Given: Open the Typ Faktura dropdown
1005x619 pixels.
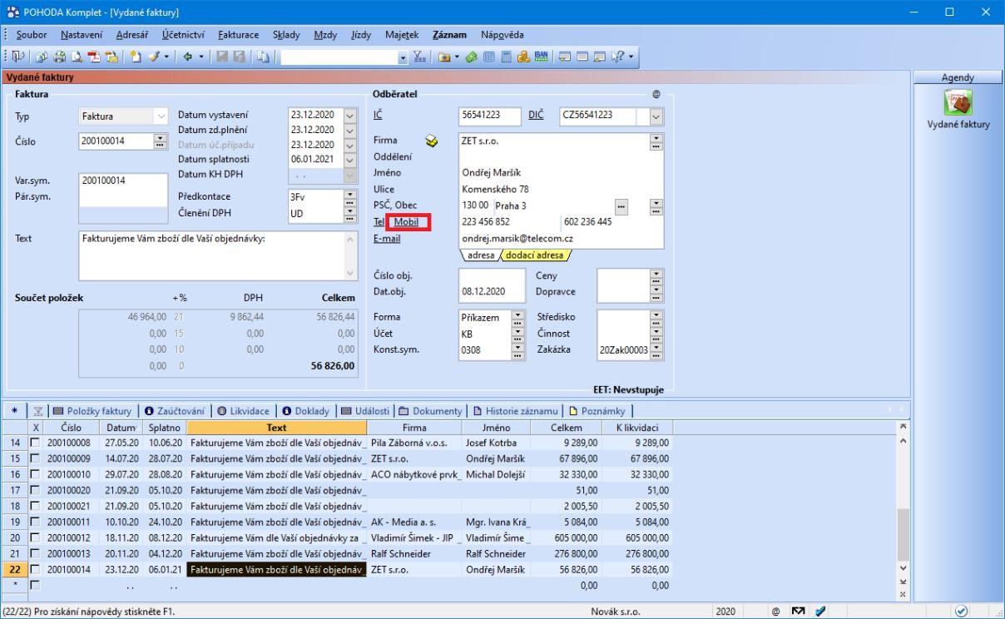Looking at the screenshot, I should (161, 116).
